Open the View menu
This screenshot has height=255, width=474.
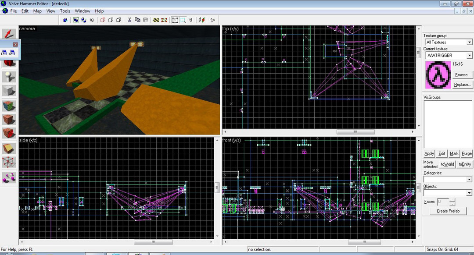(51, 11)
